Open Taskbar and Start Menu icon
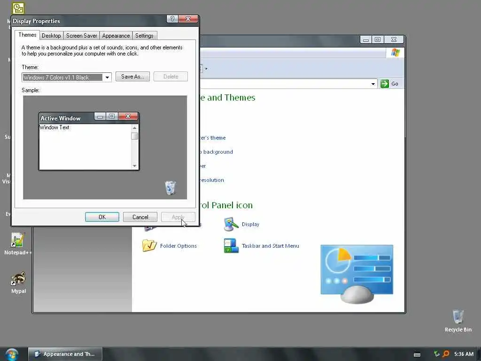Image resolution: width=481 pixels, height=361 pixels. pos(231,245)
